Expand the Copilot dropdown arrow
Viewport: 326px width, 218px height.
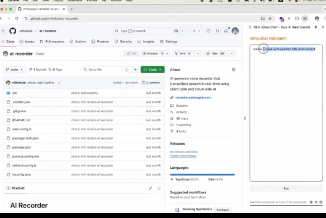[182, 31]
